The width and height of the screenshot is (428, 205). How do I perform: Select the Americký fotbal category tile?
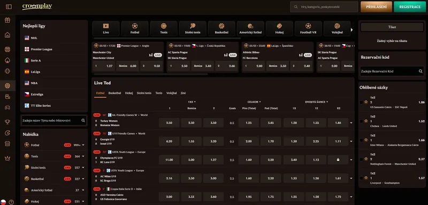pyautogui.click(x=250, y=29)
